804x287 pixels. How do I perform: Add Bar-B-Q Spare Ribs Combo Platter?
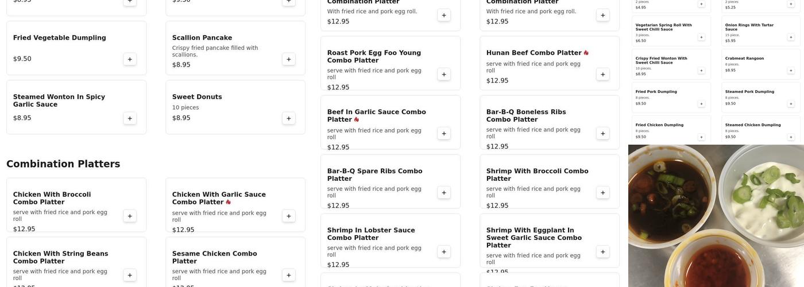click(x=444, y=192)
